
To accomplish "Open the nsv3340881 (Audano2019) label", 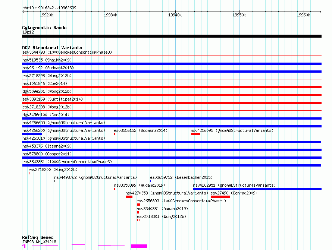I will click(x=162, y=209).
